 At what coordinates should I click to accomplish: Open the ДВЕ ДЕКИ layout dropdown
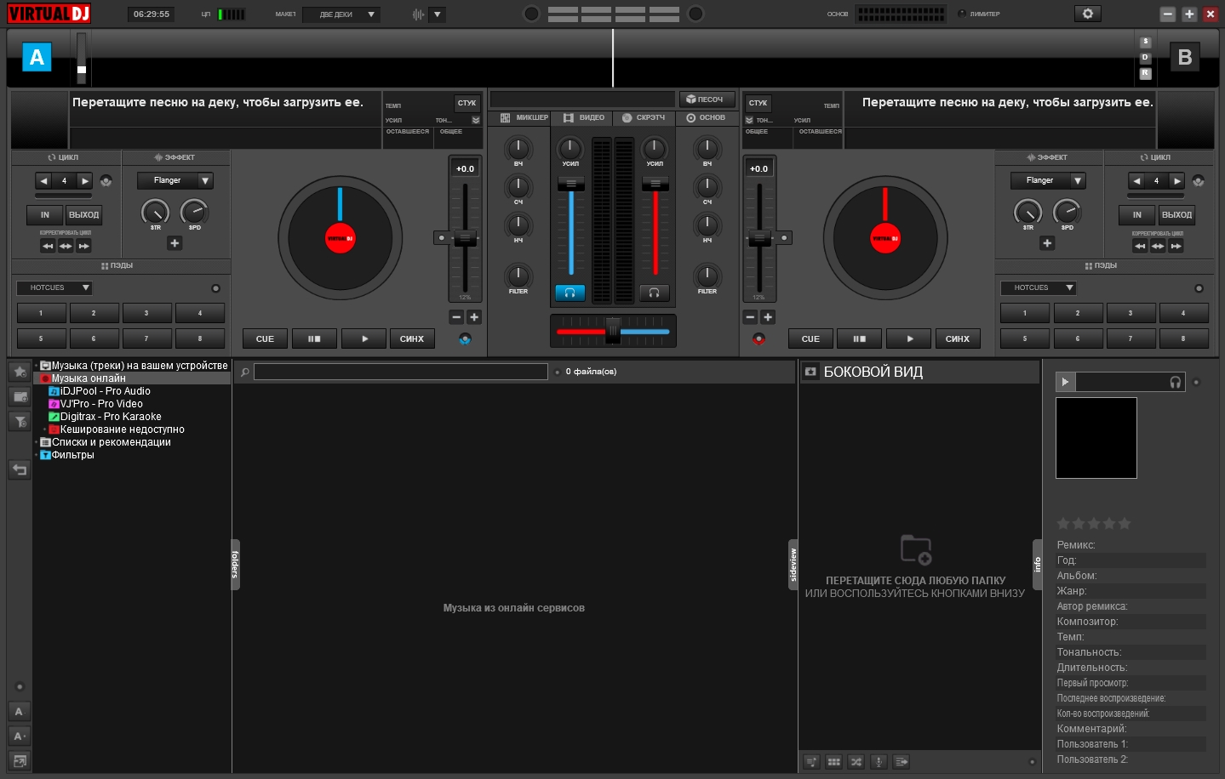pyautogui.click(x=346, y=14)
